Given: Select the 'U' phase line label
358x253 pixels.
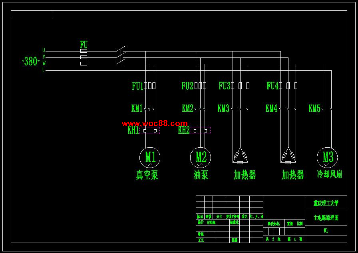Looking at the screenshot, I should (x=44, y=50).
